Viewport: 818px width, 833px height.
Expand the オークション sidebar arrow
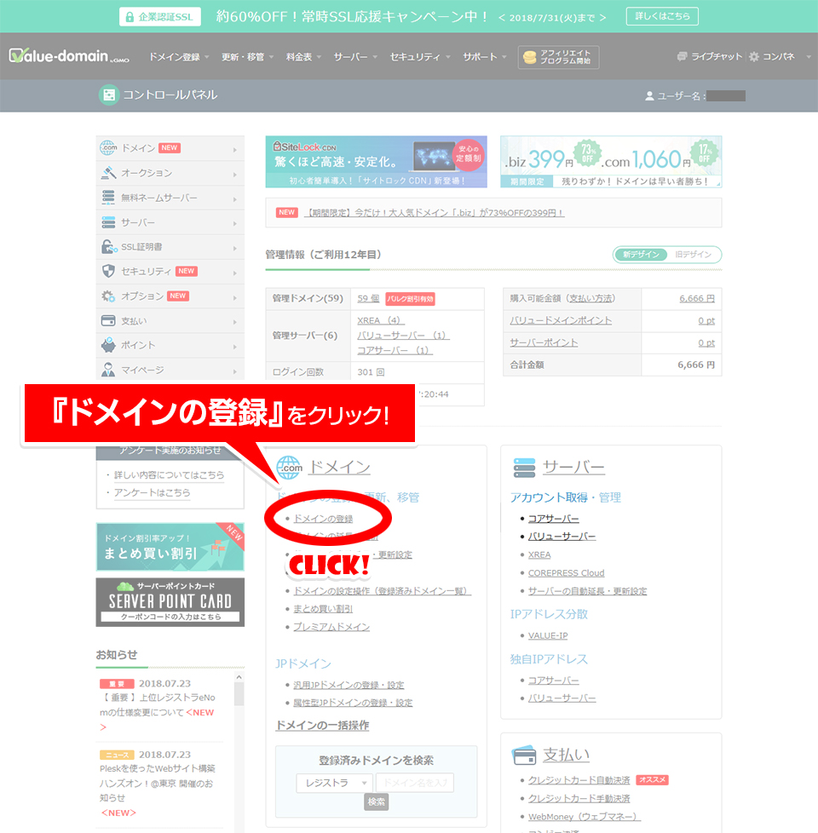tap(235, 175)
